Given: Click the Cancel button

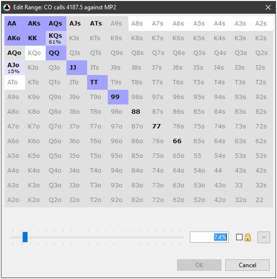Looking at the screenshot, I should [247, 265].
